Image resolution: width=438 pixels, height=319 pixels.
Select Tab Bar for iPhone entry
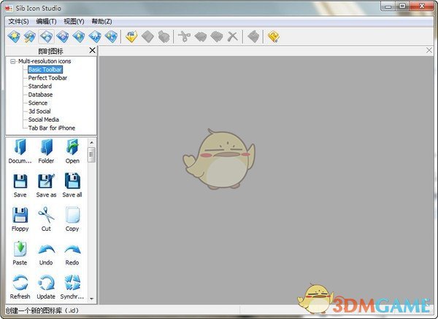(52, 128)
